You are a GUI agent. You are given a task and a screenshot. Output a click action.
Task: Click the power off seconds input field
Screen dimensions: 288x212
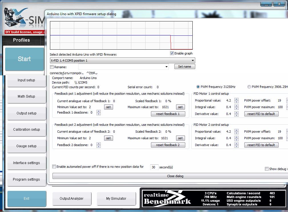point(154,167)
